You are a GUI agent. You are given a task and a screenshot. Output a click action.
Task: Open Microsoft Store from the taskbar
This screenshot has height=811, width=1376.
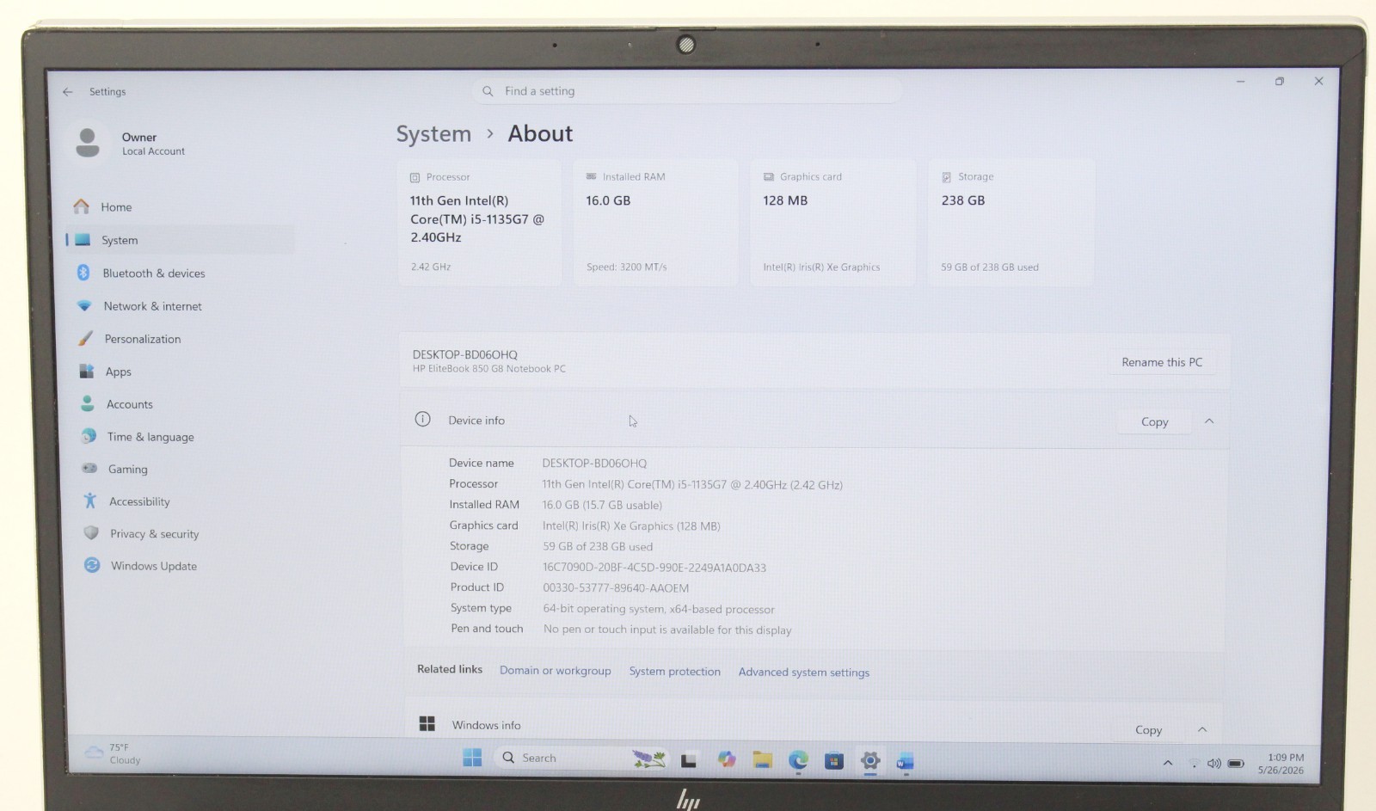tap(834, 761)
